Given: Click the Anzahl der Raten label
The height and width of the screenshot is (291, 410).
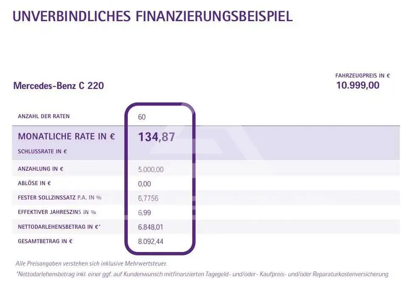Looking at the screenshot, I should pos(44,116).
